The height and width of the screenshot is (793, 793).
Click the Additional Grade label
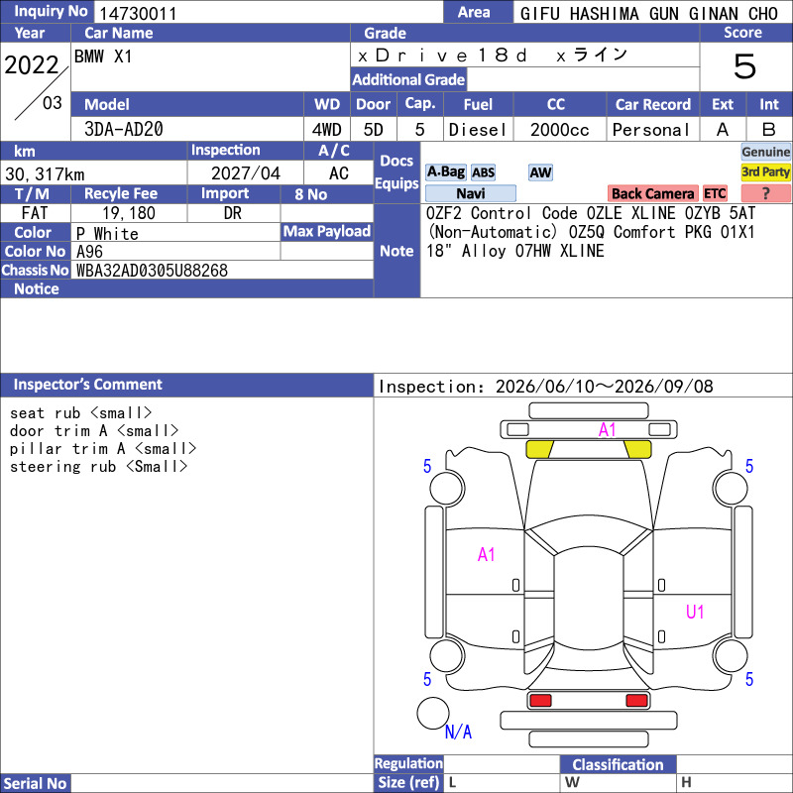pyautogui.click(x=408, y=79)
